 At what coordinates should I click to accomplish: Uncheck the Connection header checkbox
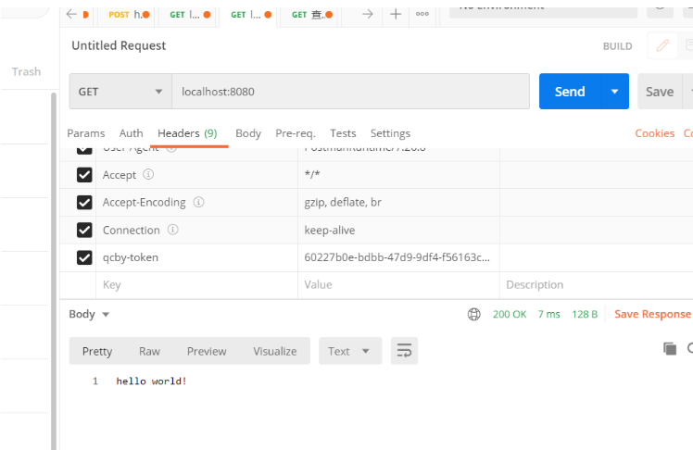(x=84, y=230)
